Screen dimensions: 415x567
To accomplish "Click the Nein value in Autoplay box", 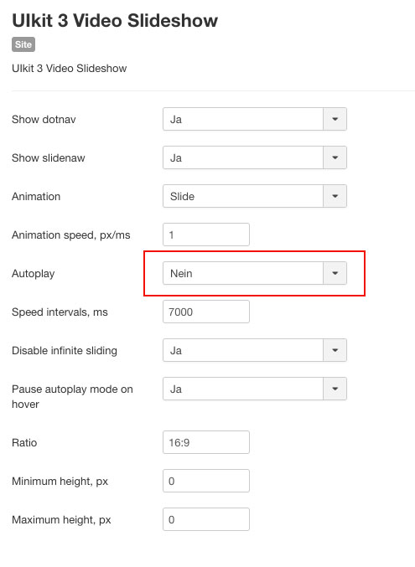I will tap(181, 273).
